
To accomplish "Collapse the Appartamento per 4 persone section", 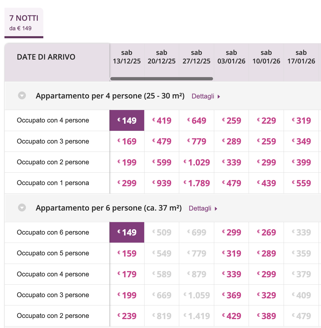I will [22, 95].
